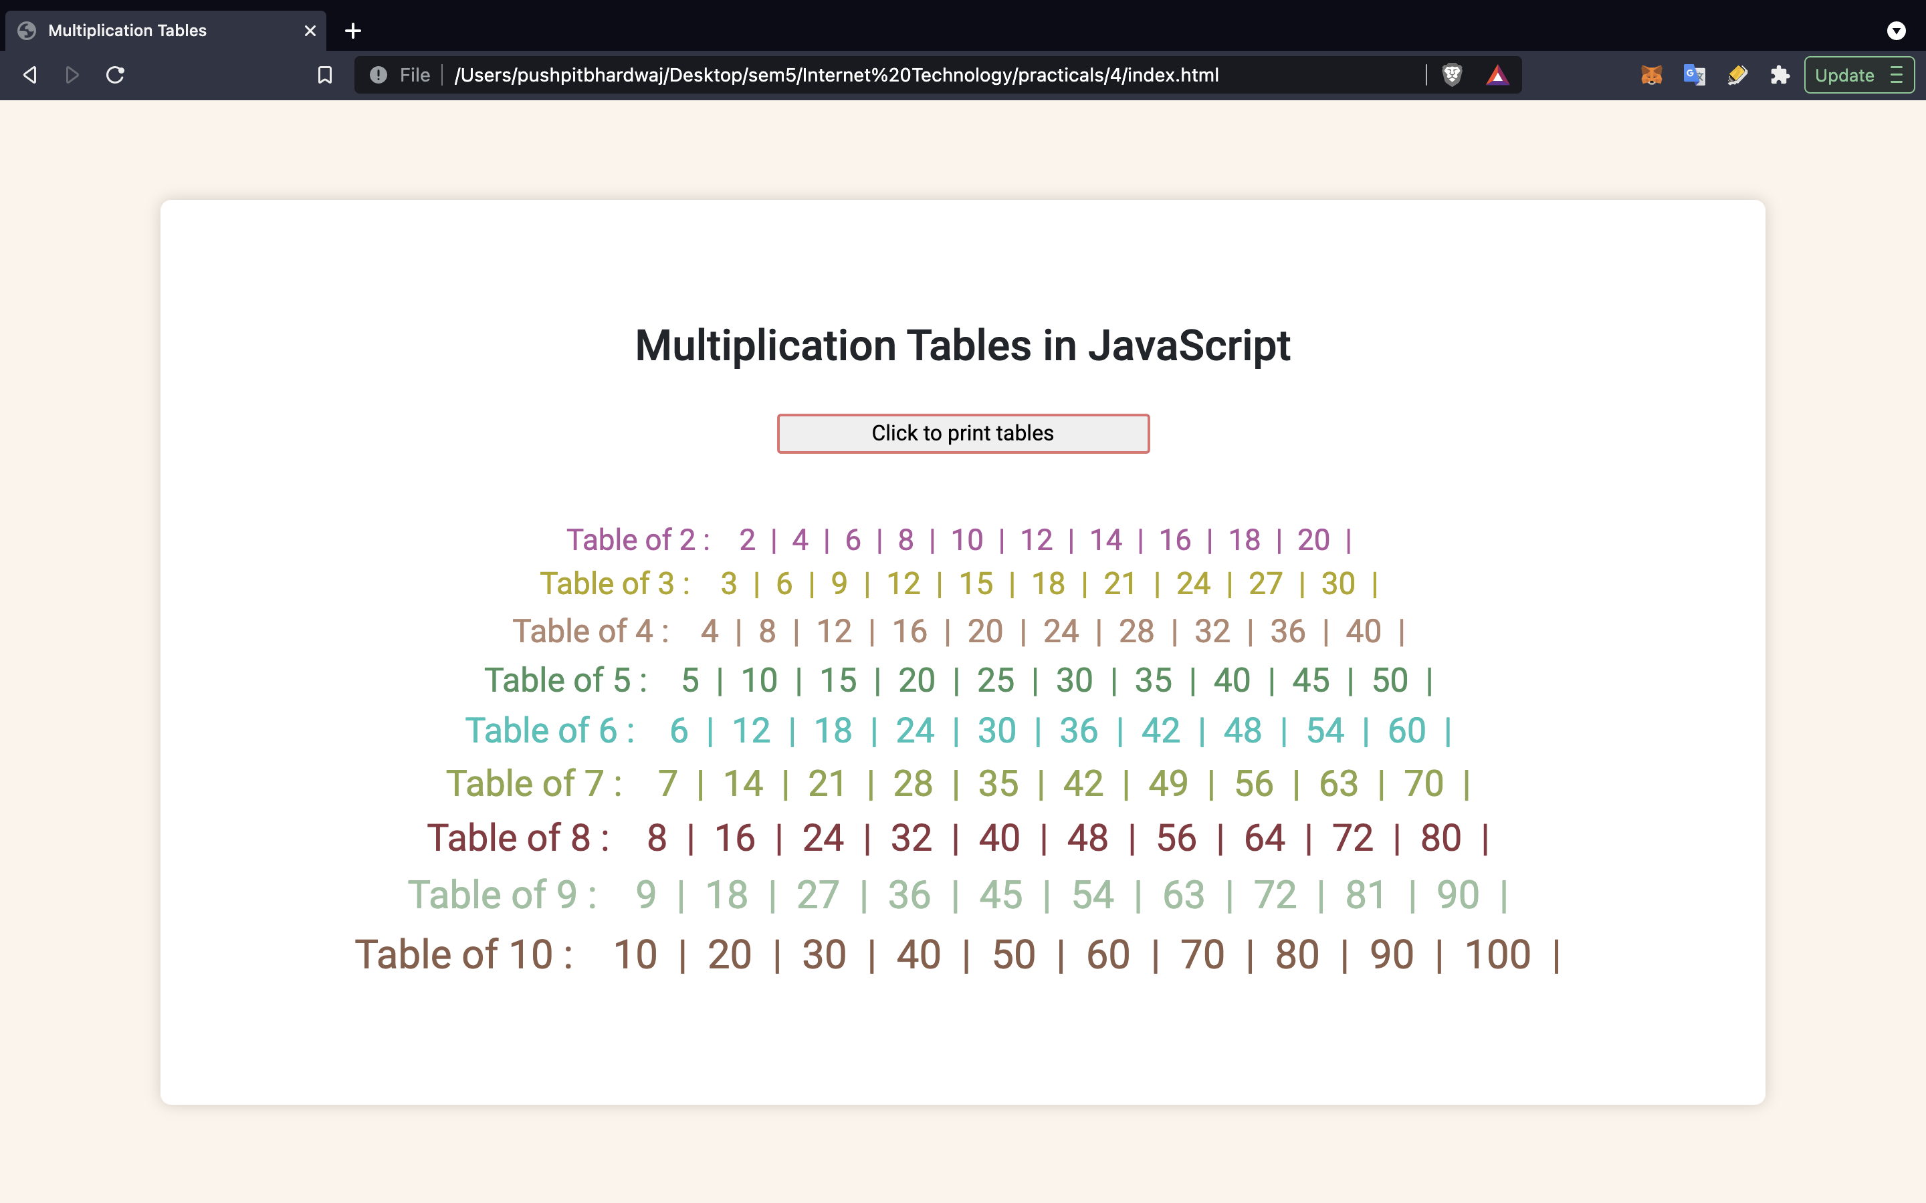Open Brave Rewards triangle icon
The image size is (1926, 1203).
point(1497,75)
